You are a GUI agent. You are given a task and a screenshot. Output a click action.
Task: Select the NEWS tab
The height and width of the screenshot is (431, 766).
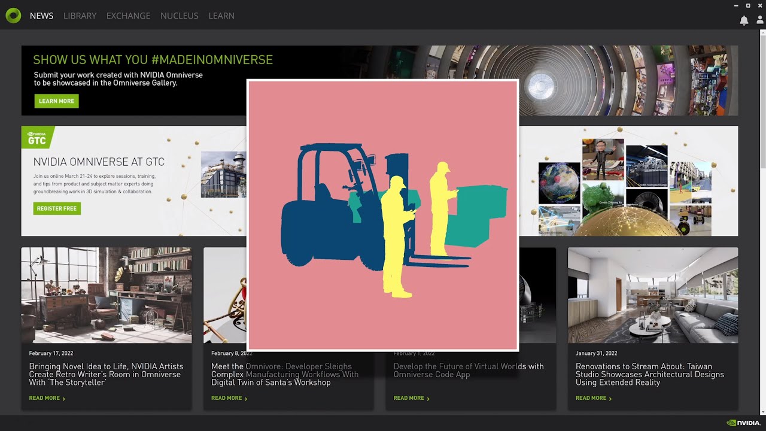pos(41,16)
